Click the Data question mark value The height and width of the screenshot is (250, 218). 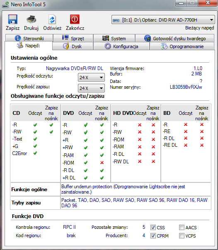[x=201, y=81]
